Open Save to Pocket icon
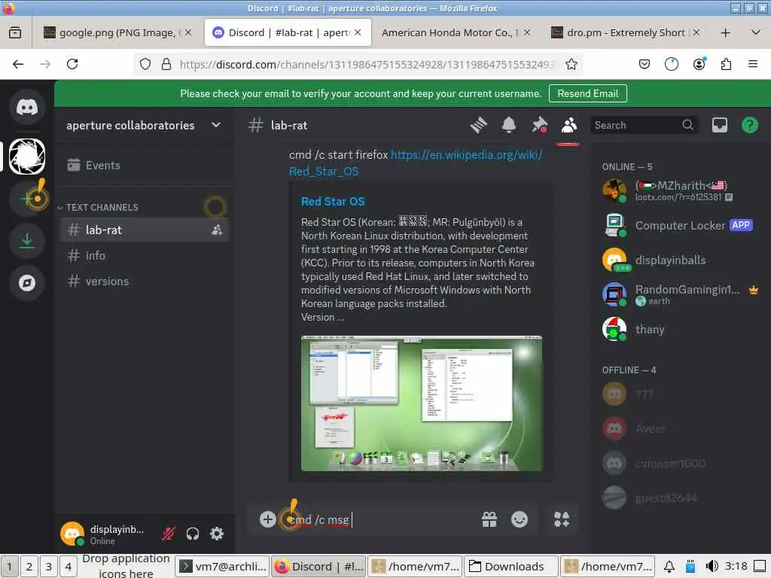 (x=645, y=65)
